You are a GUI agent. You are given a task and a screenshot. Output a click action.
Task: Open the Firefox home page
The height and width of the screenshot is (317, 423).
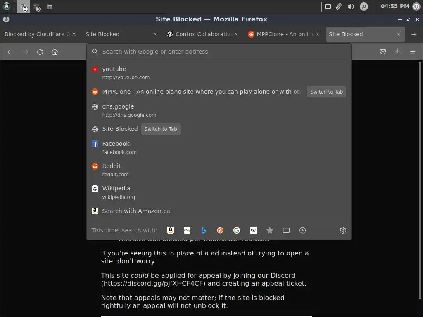coord(55,52)
